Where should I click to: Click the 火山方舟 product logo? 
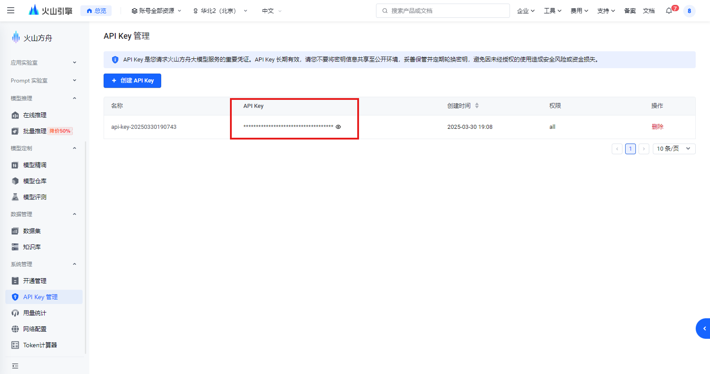coord(32,38)
